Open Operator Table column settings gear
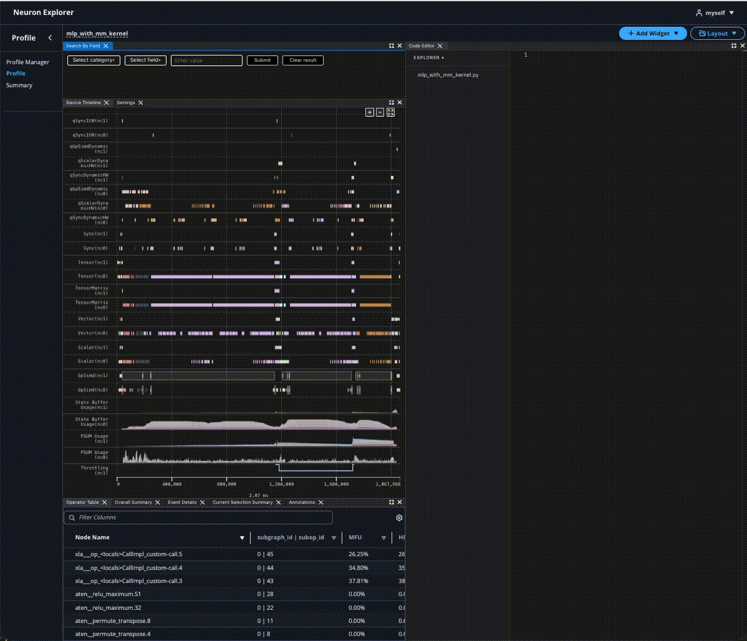Image resolution: width=747 pixels, height=641 pixels. pyautogui.click(x=399, y=518)
